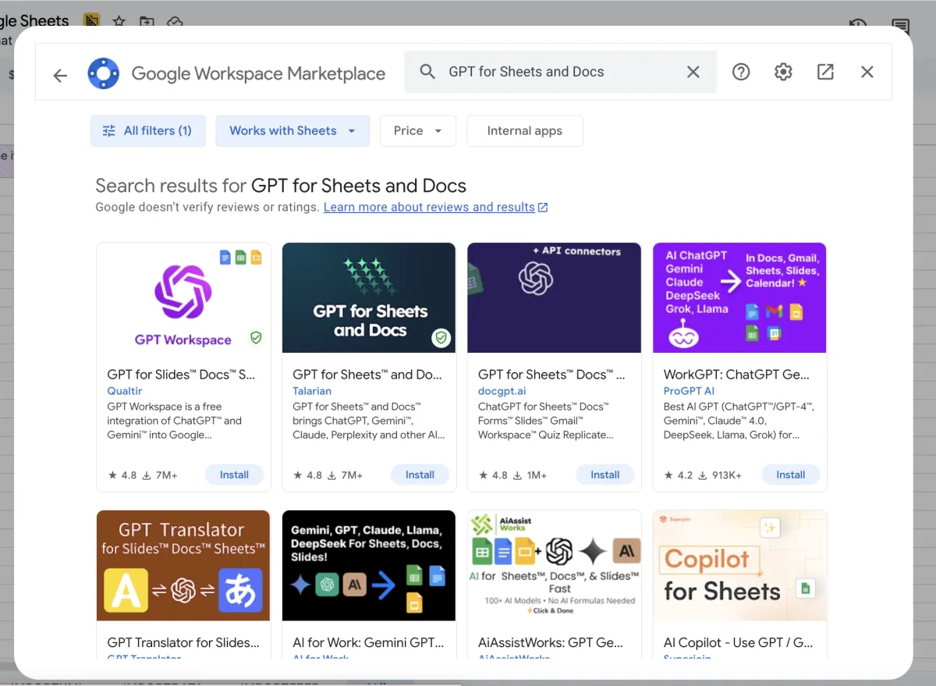
Task: Open the docgpt.ai API connectors thumbnail
Action: (x=555, y=298)
